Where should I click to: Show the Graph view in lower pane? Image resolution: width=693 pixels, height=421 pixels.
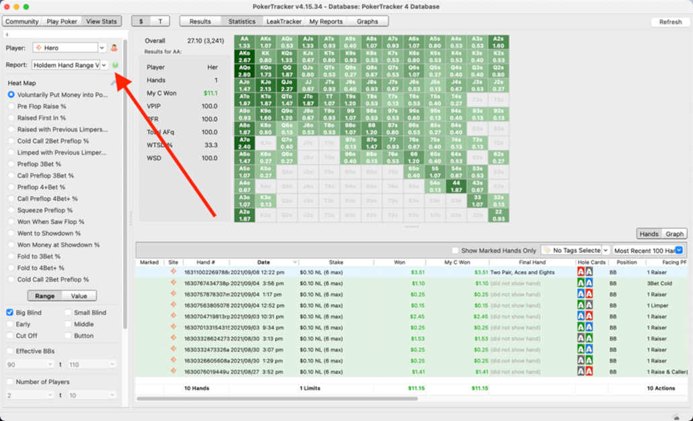pyautogui.click(x=674, y=234)
